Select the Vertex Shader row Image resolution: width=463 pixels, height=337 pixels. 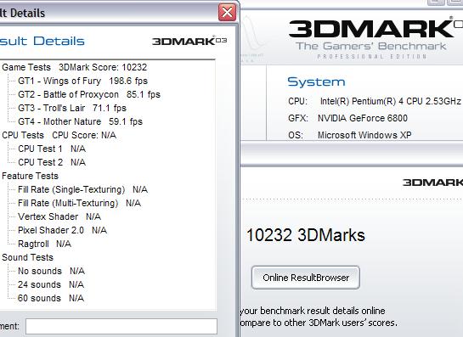pos(59,216)
